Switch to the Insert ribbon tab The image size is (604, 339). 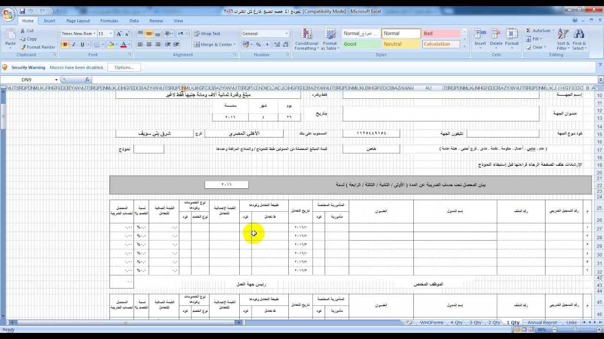point(50,21)
